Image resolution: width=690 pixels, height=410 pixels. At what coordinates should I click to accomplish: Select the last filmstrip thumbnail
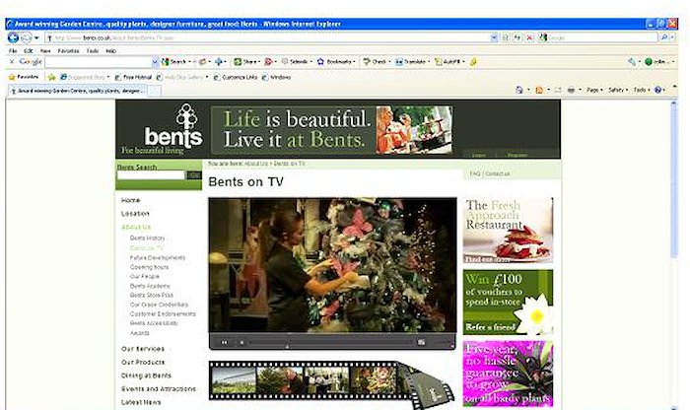[374, 380]
